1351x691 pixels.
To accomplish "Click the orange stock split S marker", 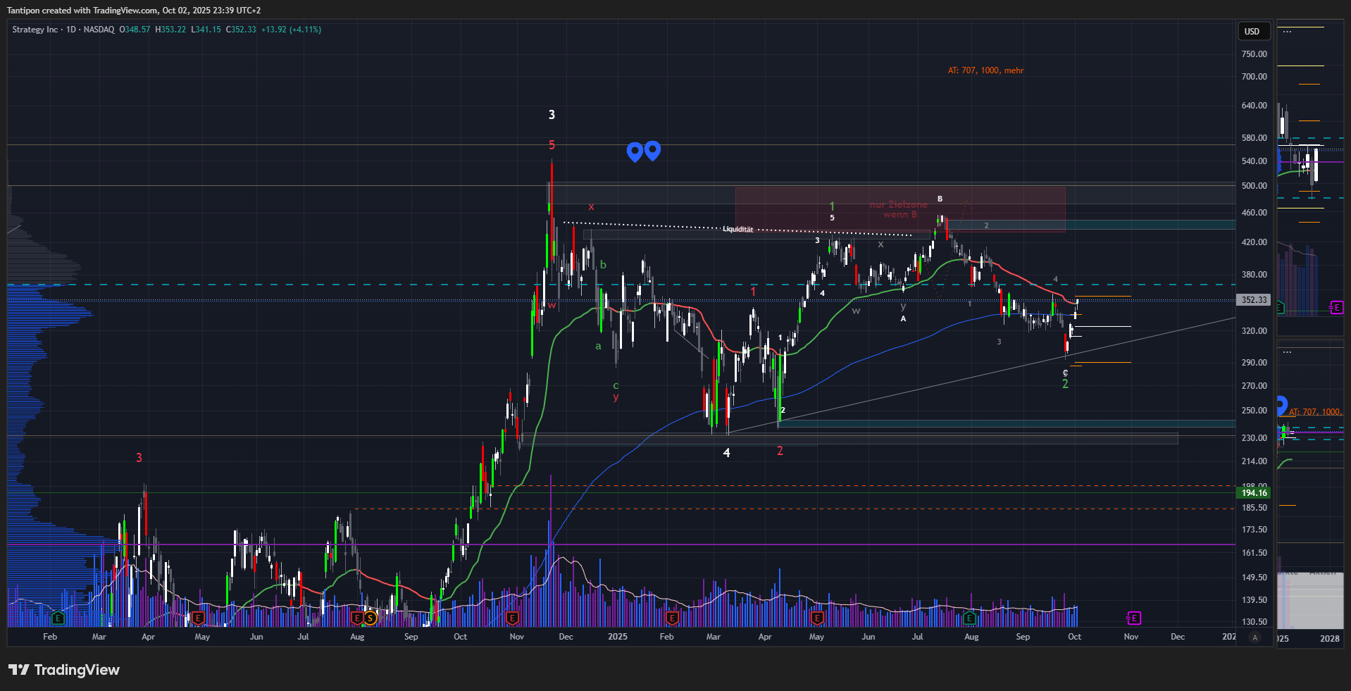I will tap(370, 618).
